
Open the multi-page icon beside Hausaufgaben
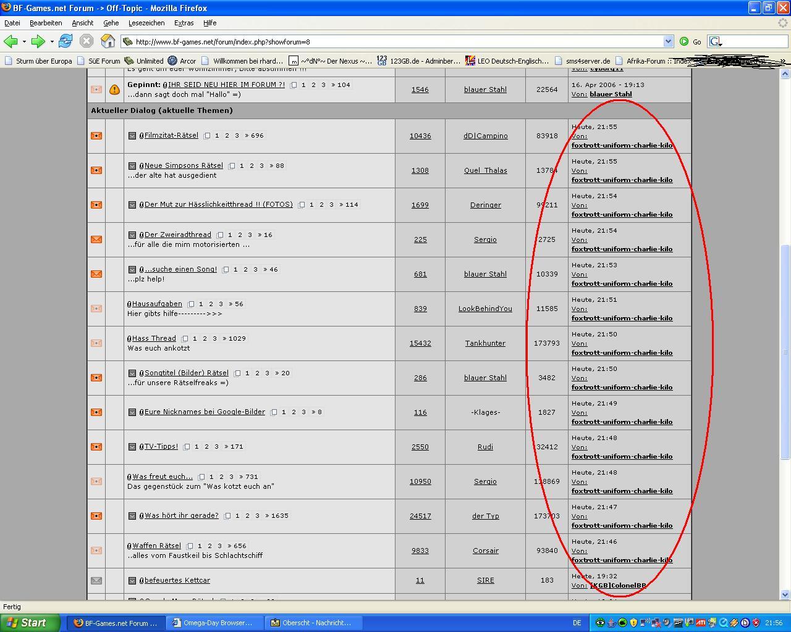click(x=191, y=304)
